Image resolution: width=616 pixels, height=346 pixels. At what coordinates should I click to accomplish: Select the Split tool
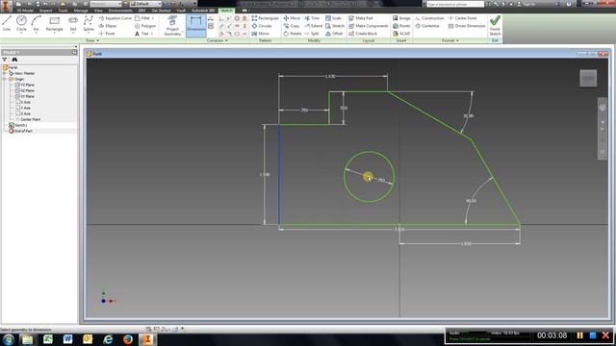[x=311, y=34]
